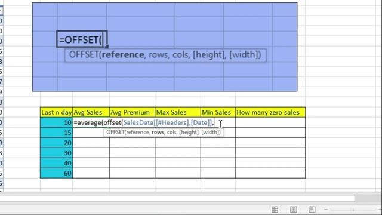Screen dimensions: 382x215
Task: Select the Min Sales cell for row 30
Action: click(x=218, y=153)
